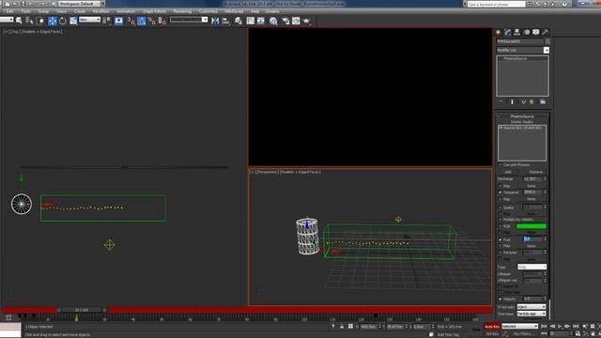
Task: Open the Create menu
Action: point(80,11)
